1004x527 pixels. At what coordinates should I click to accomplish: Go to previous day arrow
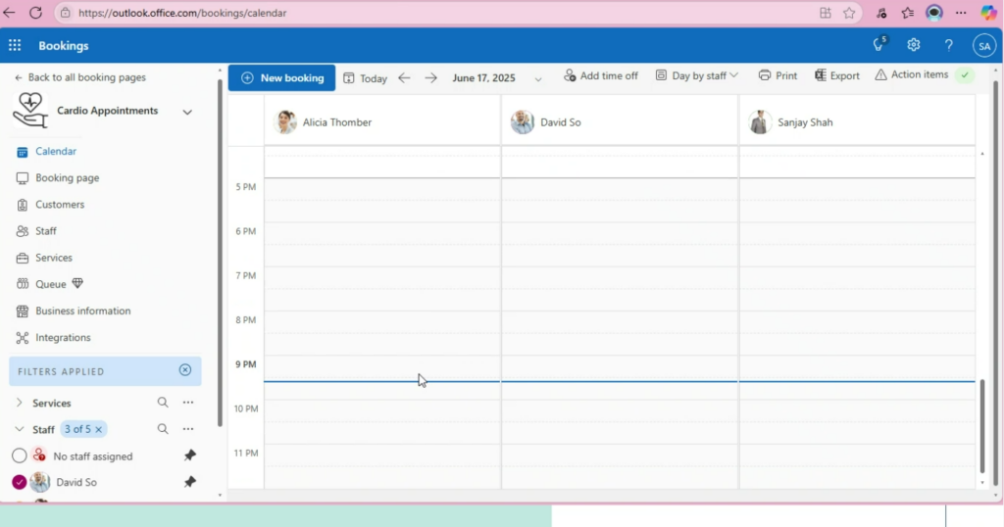tap(404, 78)
